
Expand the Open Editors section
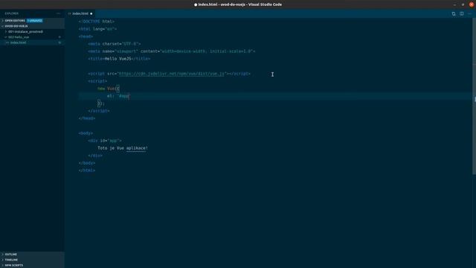tap(15, 21)
